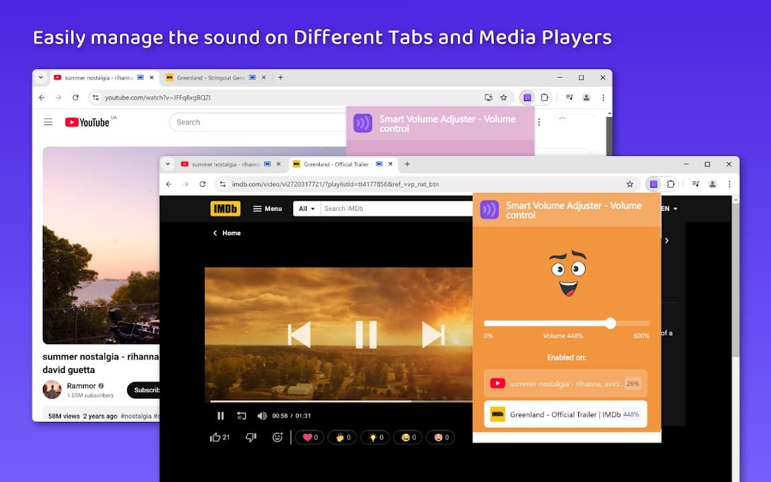Bookmark the IMDb page with star icon
This screenshot has height=482, width=771.
tap(630, 184)
